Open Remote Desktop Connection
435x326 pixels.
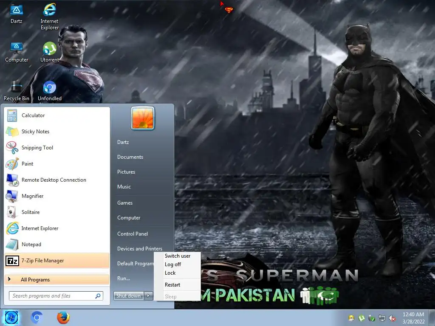(x=57, y=180)
